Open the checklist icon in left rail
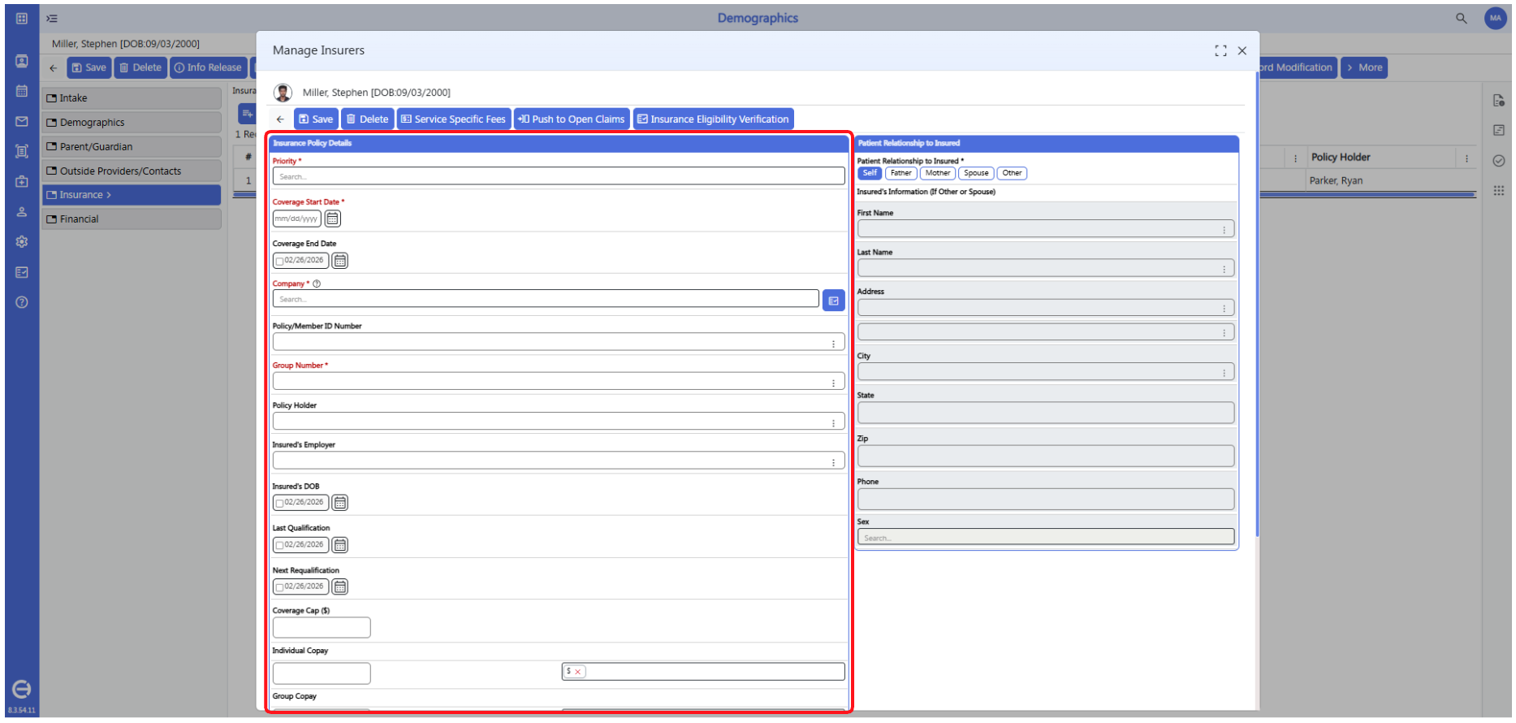 click(22, 272)
